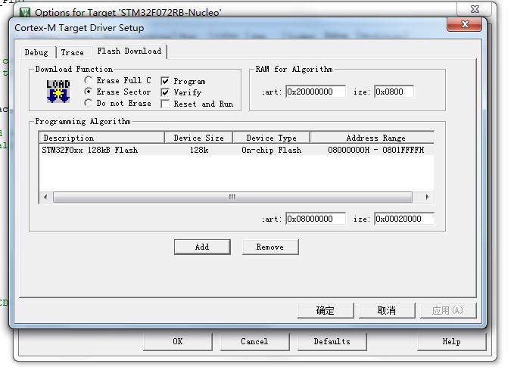
Task: Click flash size field 0x00020000
Action: coord(404,219)
